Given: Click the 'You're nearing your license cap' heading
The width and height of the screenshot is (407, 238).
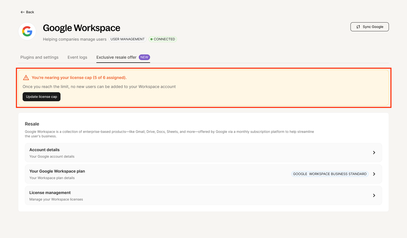Looking at the screenshot, I should click(79, 78).
